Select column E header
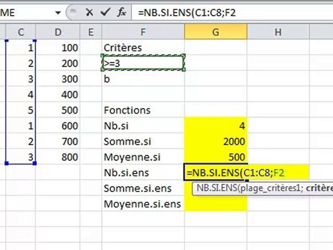The image size is (333, 250). tap(91, 32)
